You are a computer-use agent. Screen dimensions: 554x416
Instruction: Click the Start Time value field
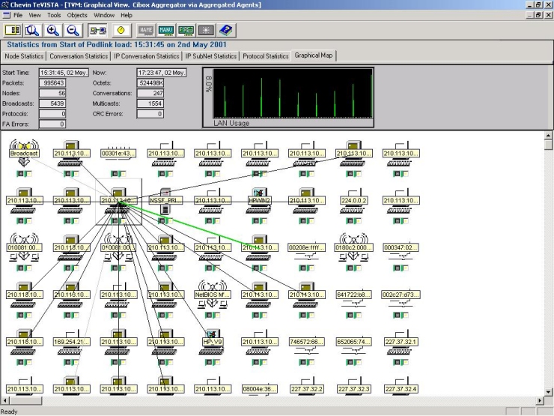coord(64,73)
